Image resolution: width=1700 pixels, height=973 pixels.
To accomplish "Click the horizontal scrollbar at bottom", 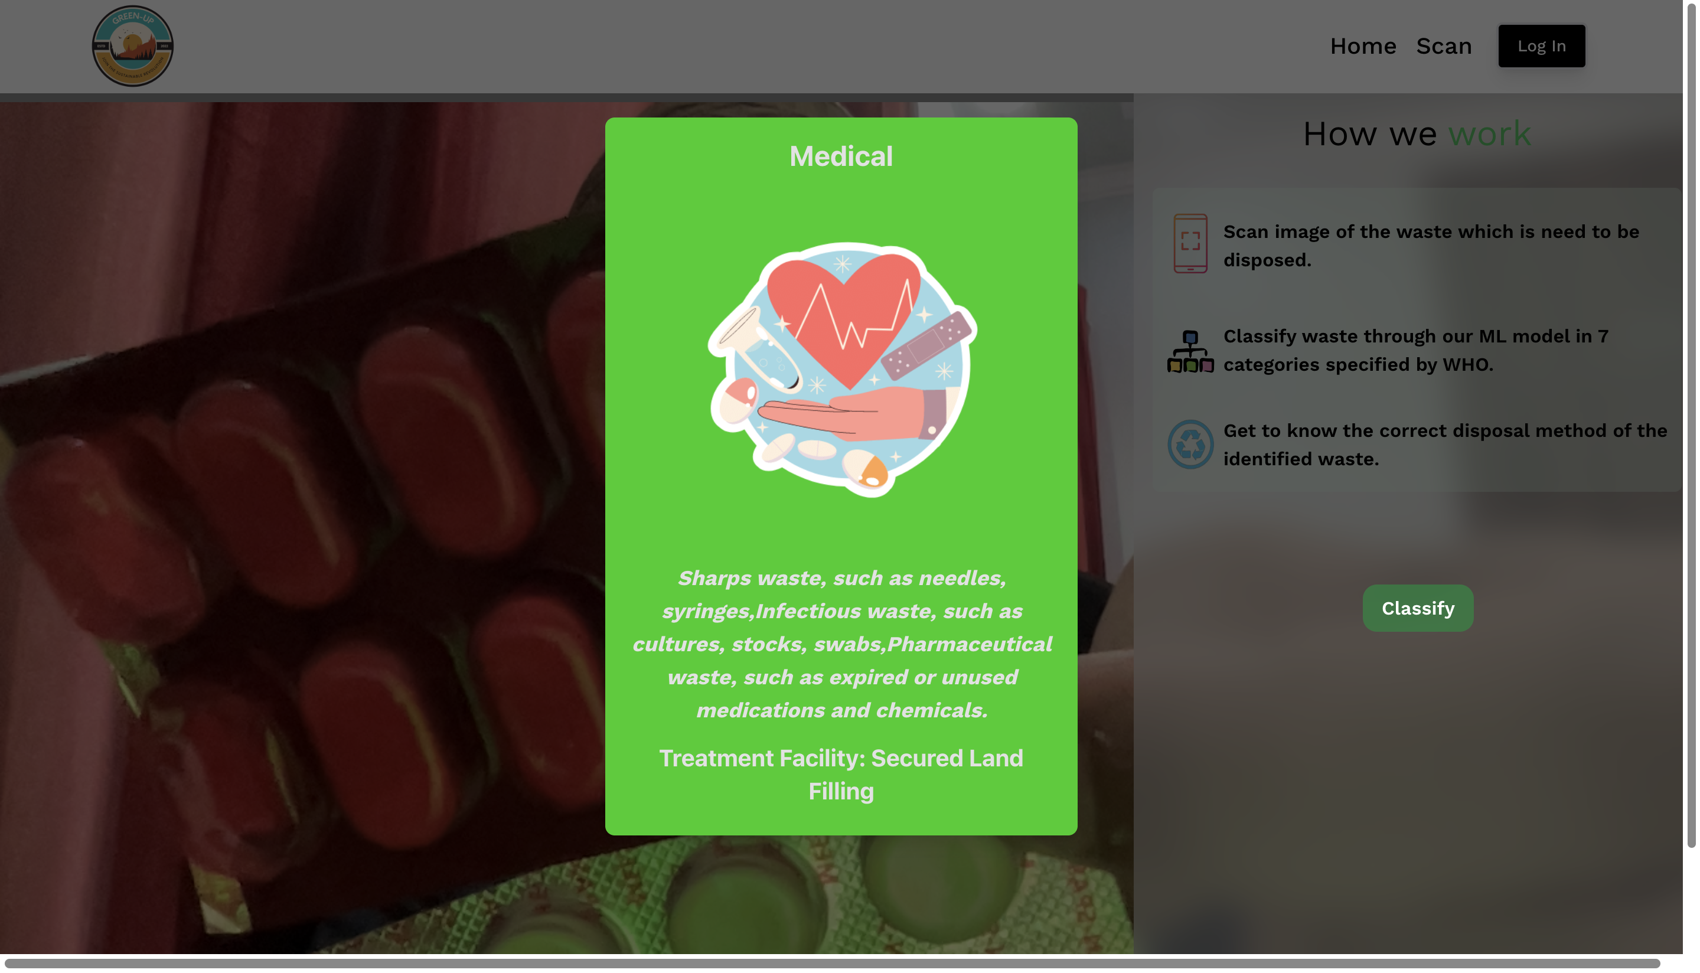I will [x=832, y=963].
